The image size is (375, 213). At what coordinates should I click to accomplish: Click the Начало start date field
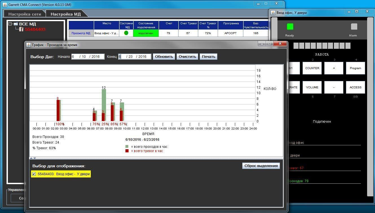(88, 57)
